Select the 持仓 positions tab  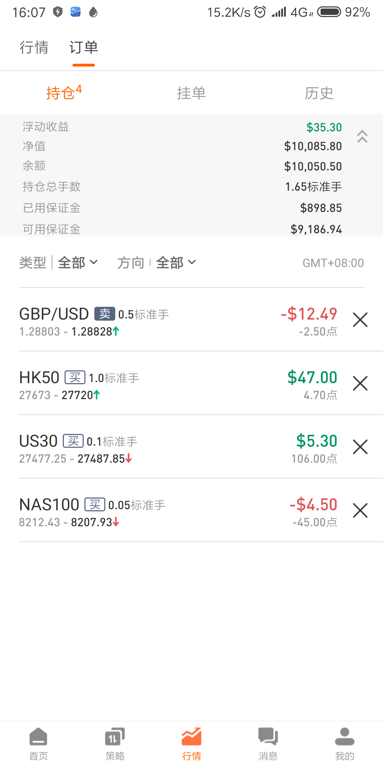[x=64, y=93]
